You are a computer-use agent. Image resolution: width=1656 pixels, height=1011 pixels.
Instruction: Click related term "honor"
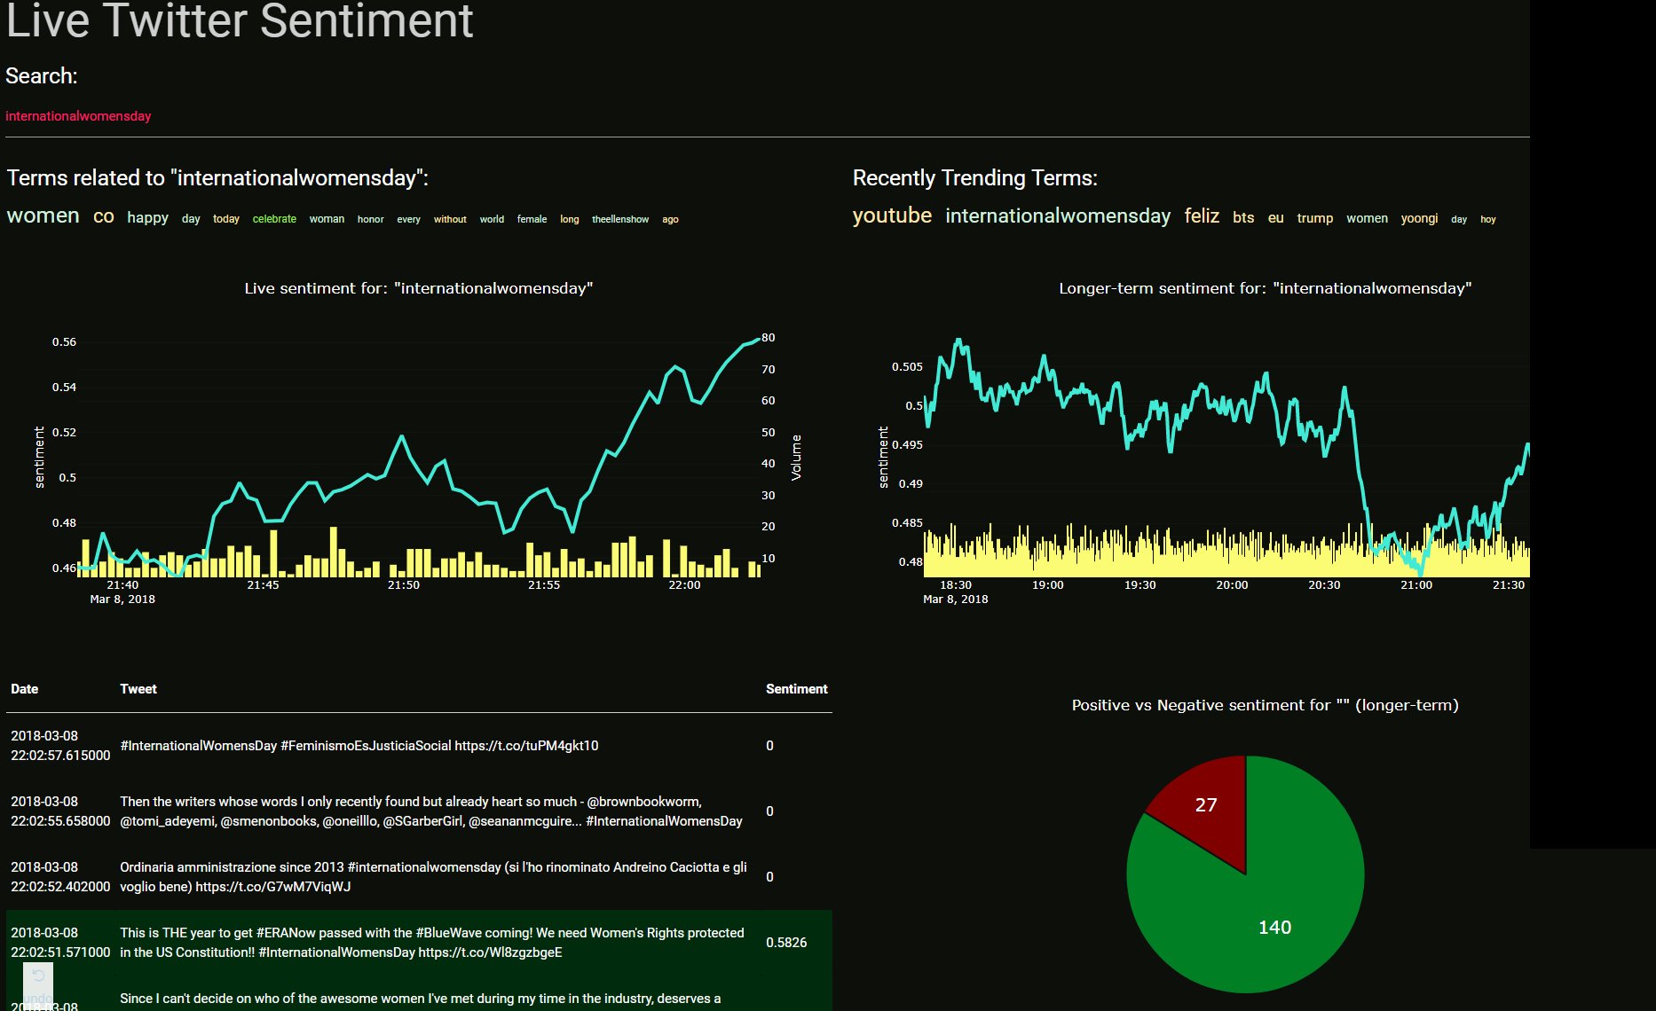coord(370,219)
